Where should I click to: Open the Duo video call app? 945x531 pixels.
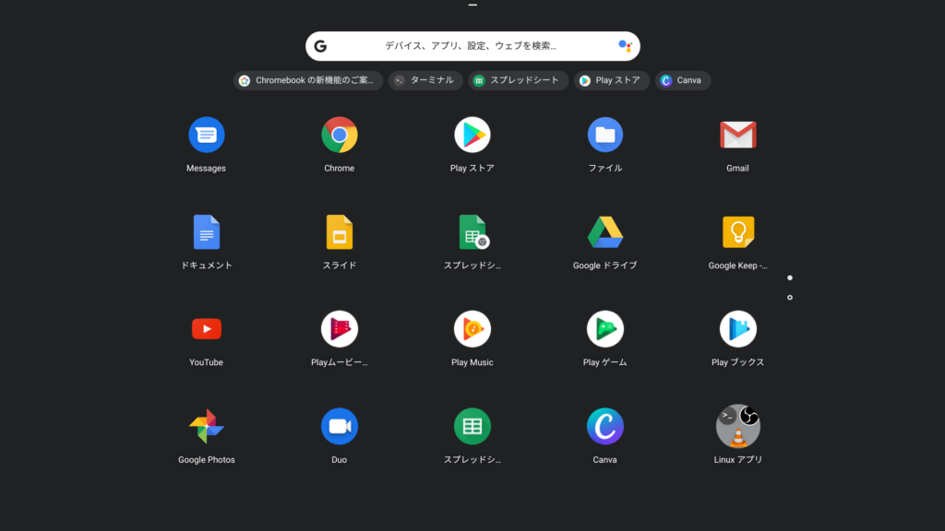click(340, 426)
